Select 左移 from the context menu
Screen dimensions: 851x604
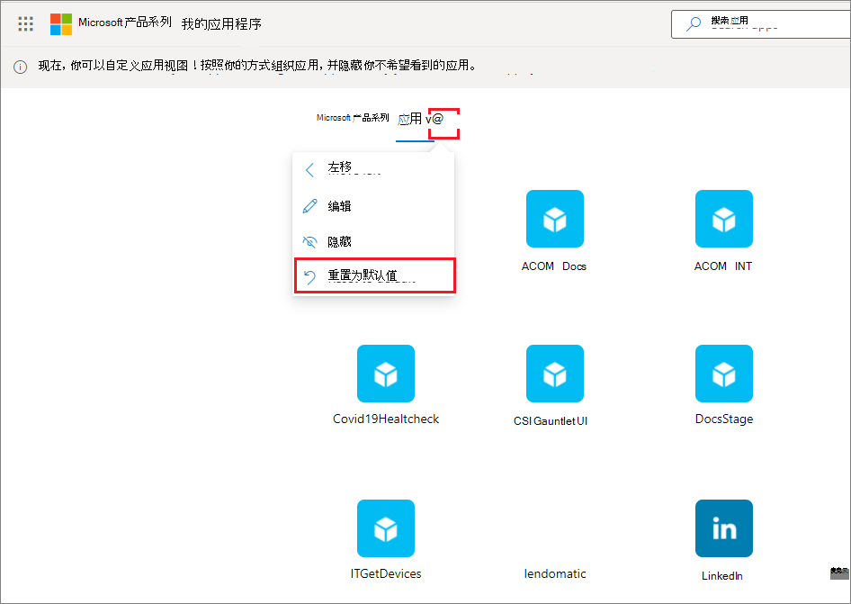pos(373,170)
